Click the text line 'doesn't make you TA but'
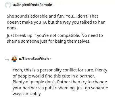The image size is (115, 104). point(56,22)
